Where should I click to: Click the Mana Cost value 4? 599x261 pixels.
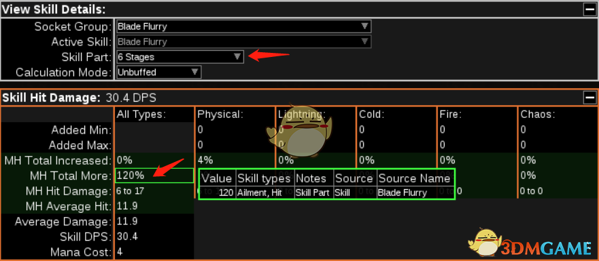pos(120,252)
